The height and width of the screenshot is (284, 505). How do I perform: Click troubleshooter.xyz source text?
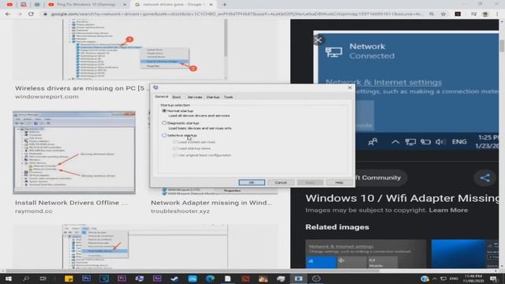(x=180, y=211)
